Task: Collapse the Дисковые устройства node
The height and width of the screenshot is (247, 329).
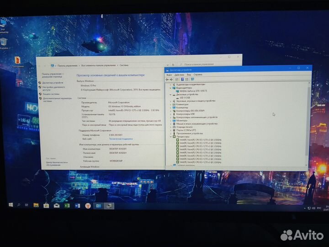Action: [170, 95]
